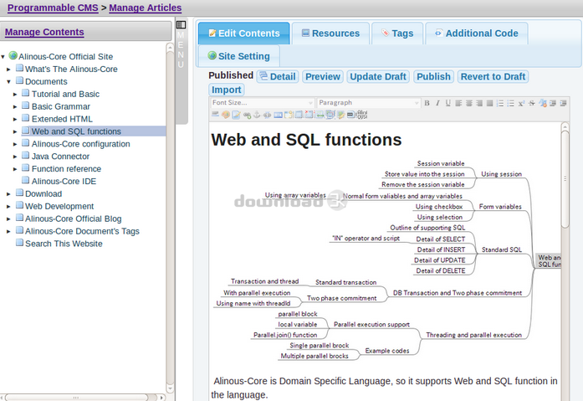Click the vertical MENU collapse bar
Screen dimensions: 583x401
pos(182,70)
